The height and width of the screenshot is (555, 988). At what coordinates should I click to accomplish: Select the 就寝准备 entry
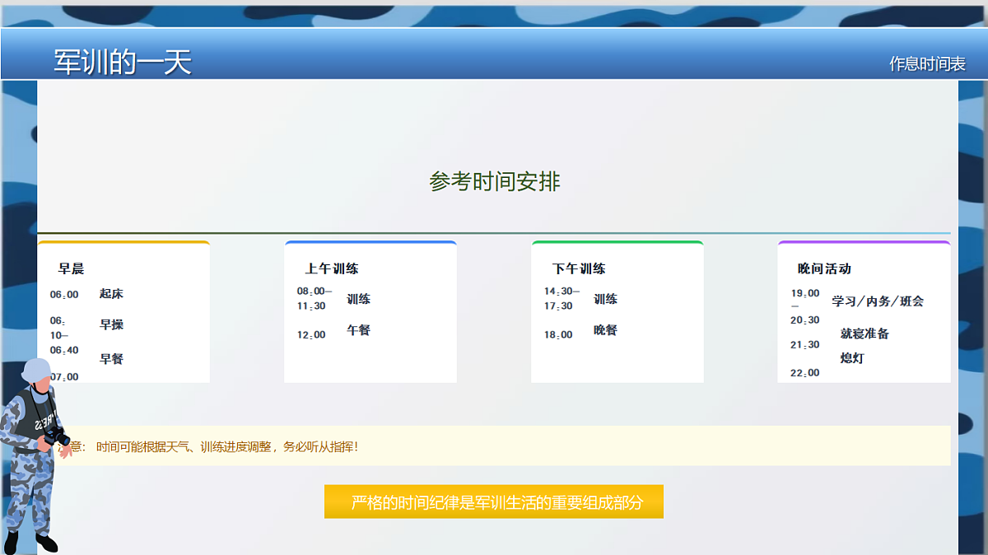[864, 333]
